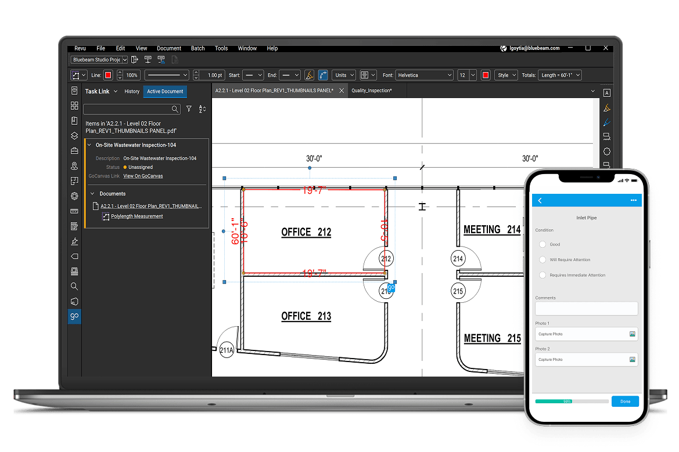The width and height of the screenshot is (679, 452).
Task: Switch to the Quality_Inspection tab
Action: [372, 91]
